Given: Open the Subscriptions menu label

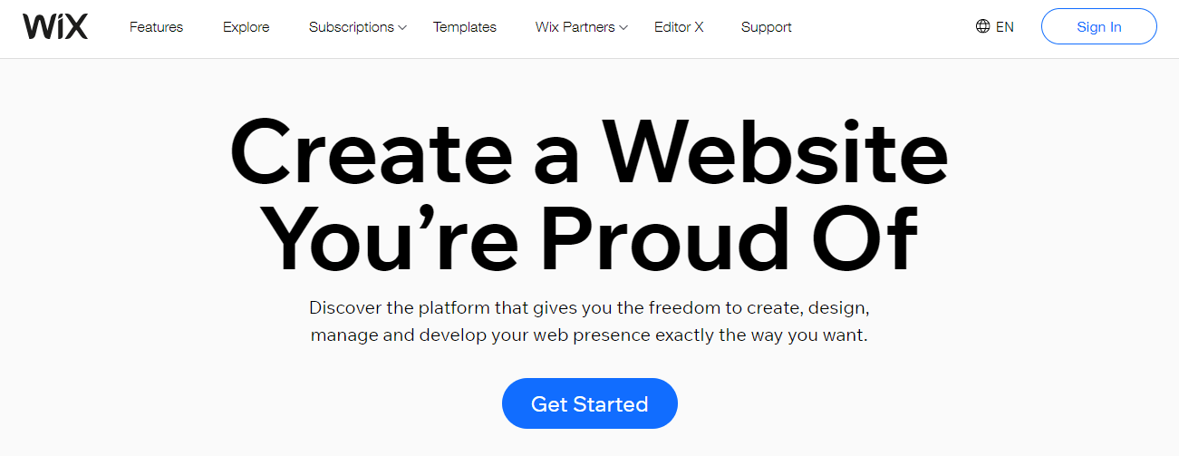Looking at the screenshot, I should click(x=352, y=27).
